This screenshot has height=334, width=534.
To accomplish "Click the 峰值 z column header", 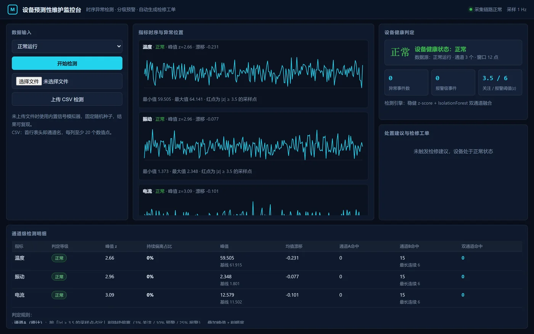I will pyautogui.click(x=111, y=246).
